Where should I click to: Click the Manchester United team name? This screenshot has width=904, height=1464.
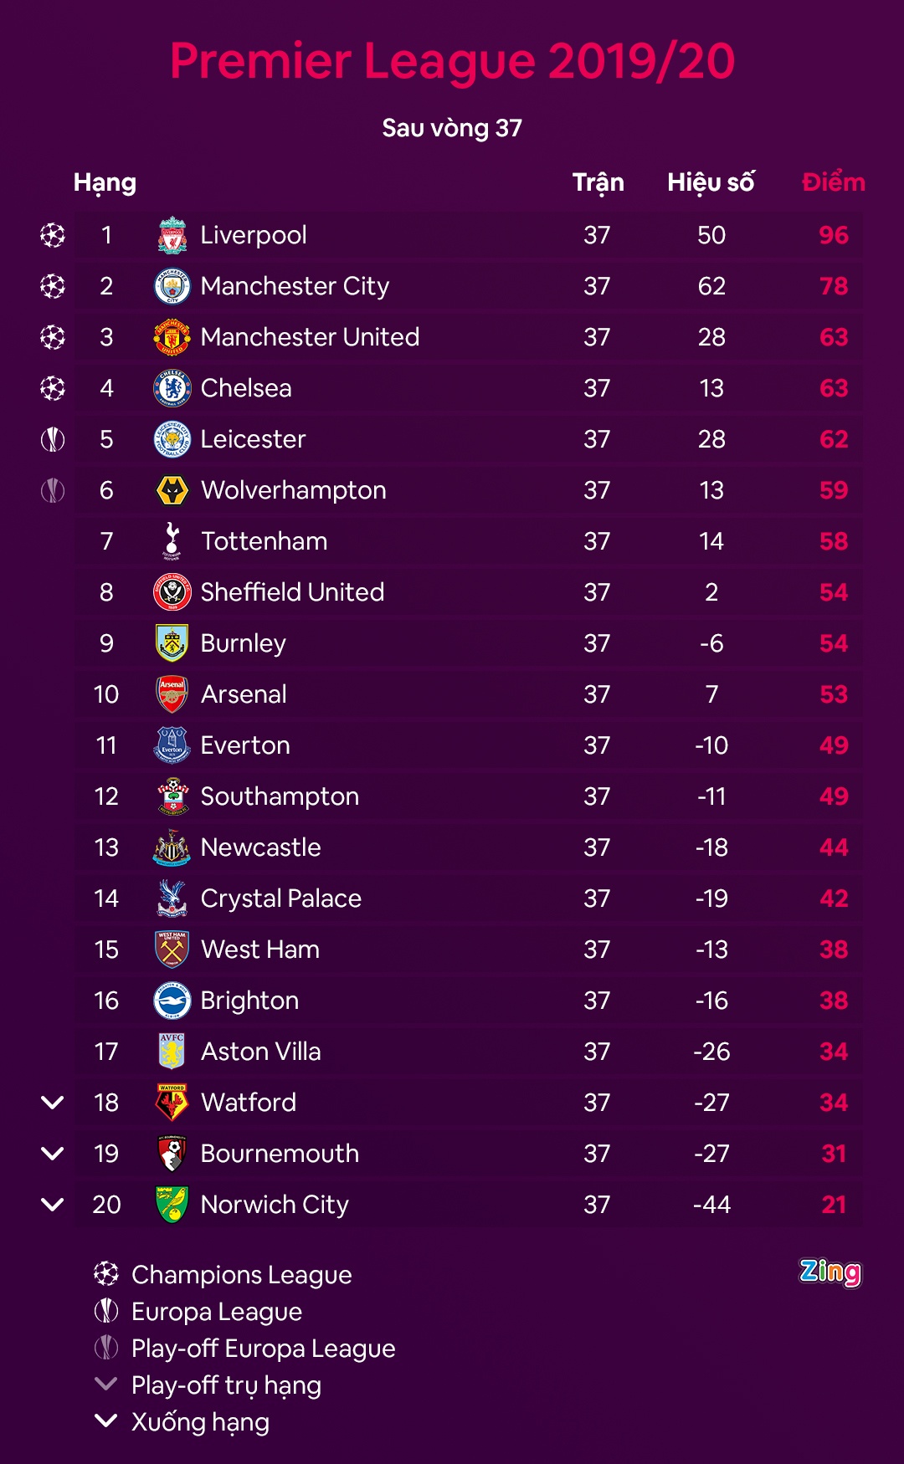[310, 337]
